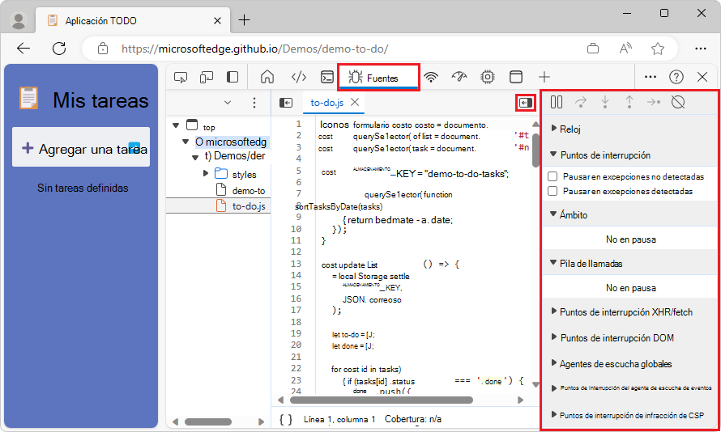This screenshot has height=432, width=721.
Task: Add page to favorites star
Action: pos(658,49)
